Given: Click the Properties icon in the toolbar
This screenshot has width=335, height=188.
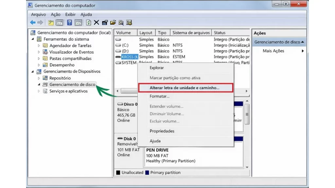Looking at the screenshot, I should (x=105, y=23).
